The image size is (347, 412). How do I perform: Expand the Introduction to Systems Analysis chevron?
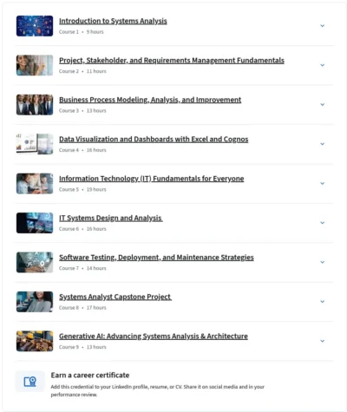click(323, 26)
